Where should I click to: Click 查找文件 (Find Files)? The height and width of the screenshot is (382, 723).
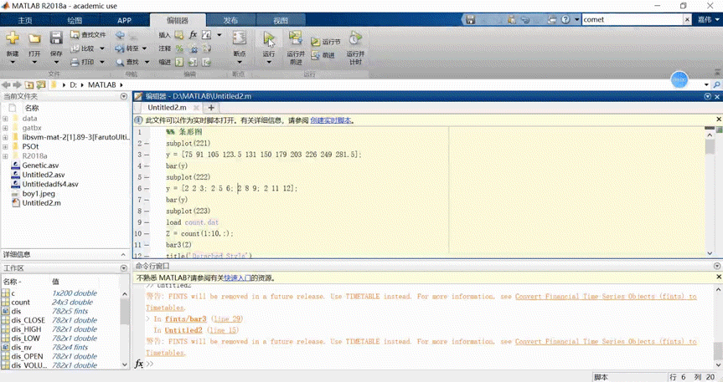[x=88, y=34]
